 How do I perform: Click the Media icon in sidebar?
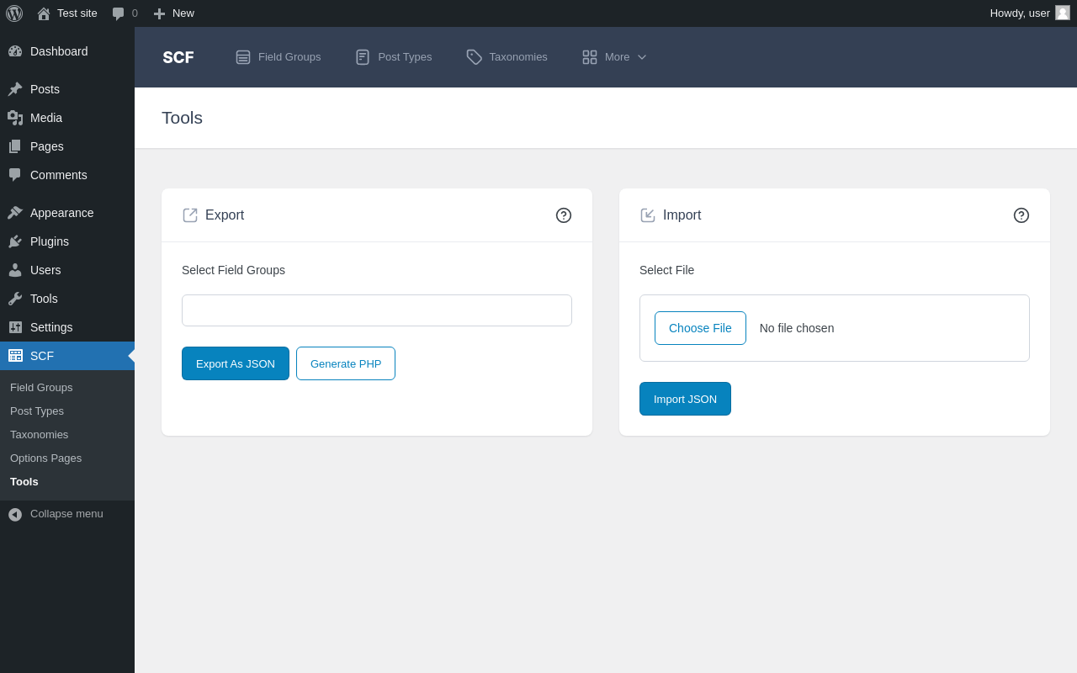tap(15, 118)
